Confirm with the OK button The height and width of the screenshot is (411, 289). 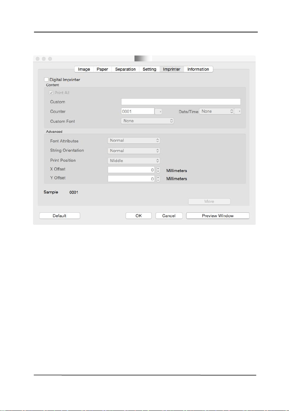[139, 216]
